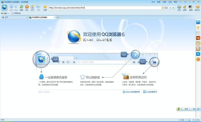Expand the floating speed widget blue button
This screenshot has height=122, width=201.
point(198,109)
